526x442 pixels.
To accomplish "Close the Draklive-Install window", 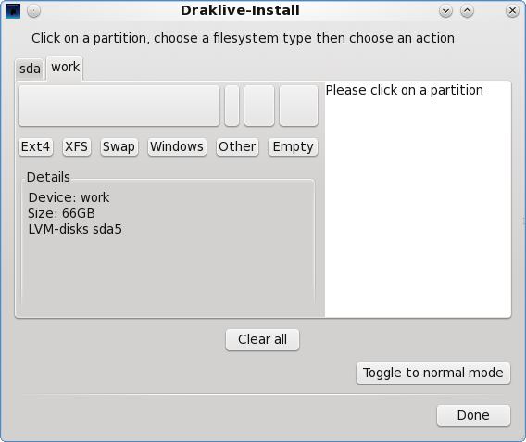I will [x=512, y=11].
